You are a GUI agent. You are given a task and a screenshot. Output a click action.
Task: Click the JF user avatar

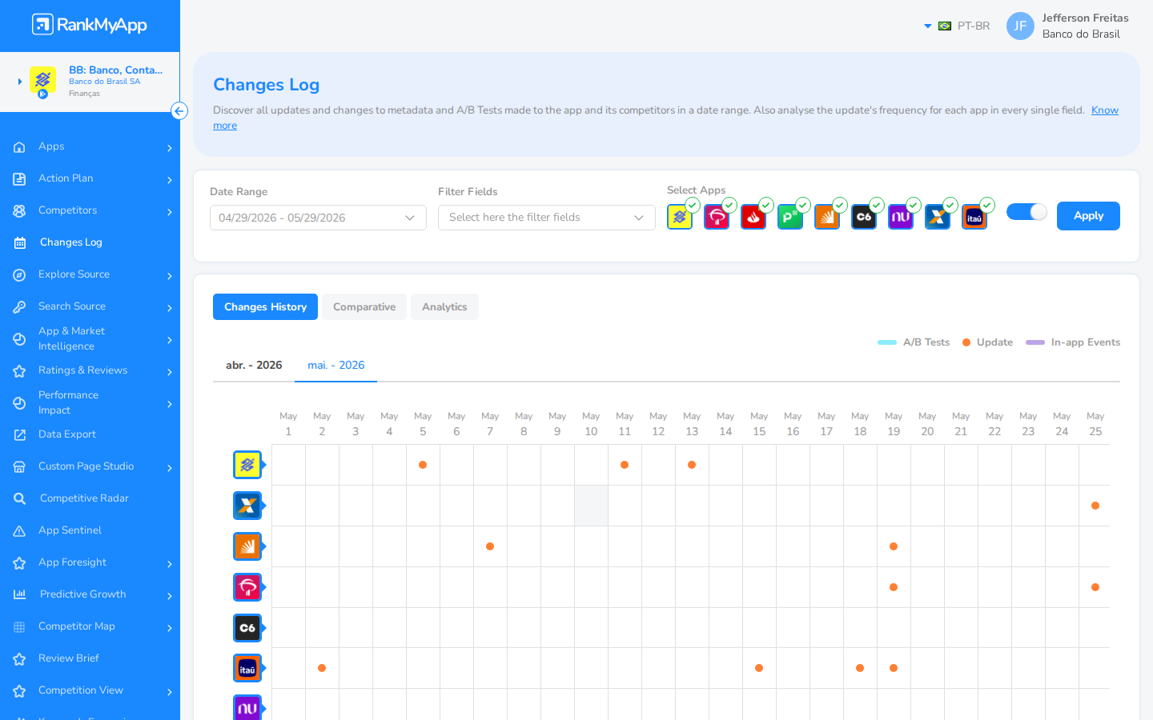1020,26
